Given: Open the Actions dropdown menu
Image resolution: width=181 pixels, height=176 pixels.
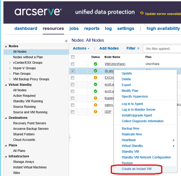Looking at the screenshot, I should pyautogui.click(x=81, y=49).
